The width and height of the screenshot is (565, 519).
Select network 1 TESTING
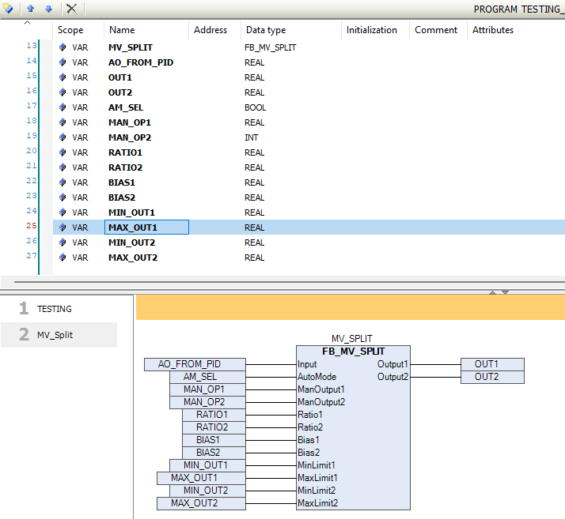pyautogui.click(x=54, y=309)
